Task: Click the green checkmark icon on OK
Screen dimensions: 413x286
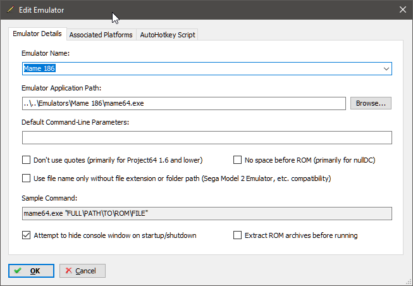Action: click(x=18, y=271)
